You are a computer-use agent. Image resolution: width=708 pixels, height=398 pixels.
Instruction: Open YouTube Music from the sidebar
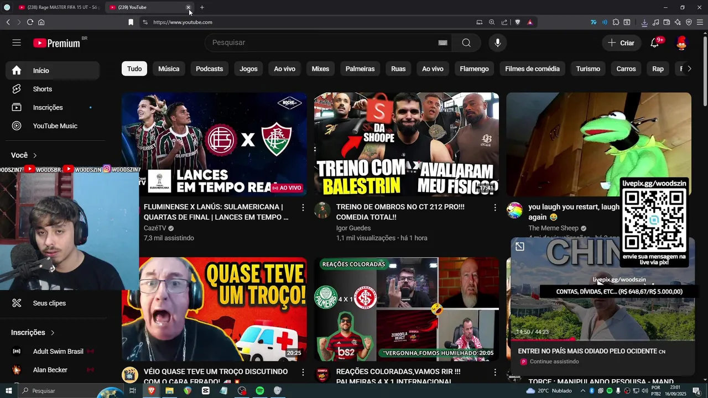point(53,125)
